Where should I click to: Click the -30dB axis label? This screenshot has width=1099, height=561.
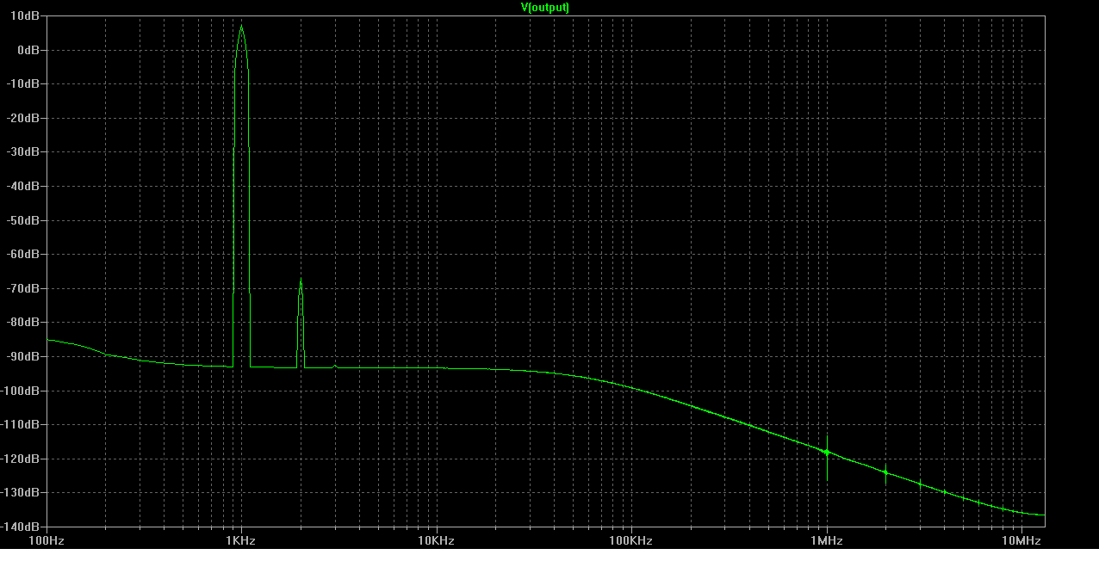[25, 152]
